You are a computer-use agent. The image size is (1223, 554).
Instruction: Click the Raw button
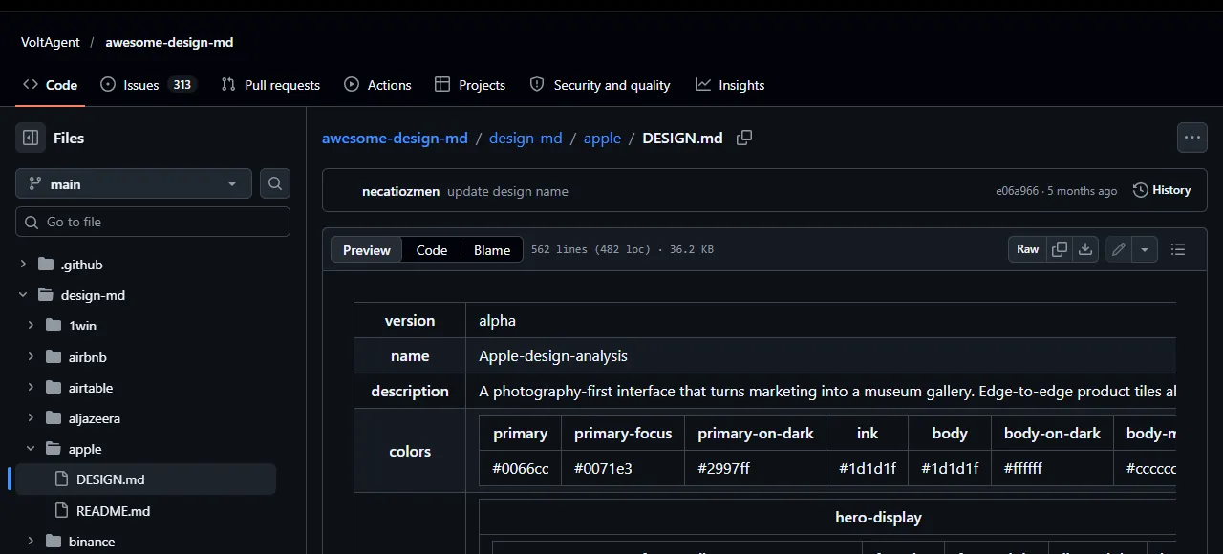tap(1028, 249)
